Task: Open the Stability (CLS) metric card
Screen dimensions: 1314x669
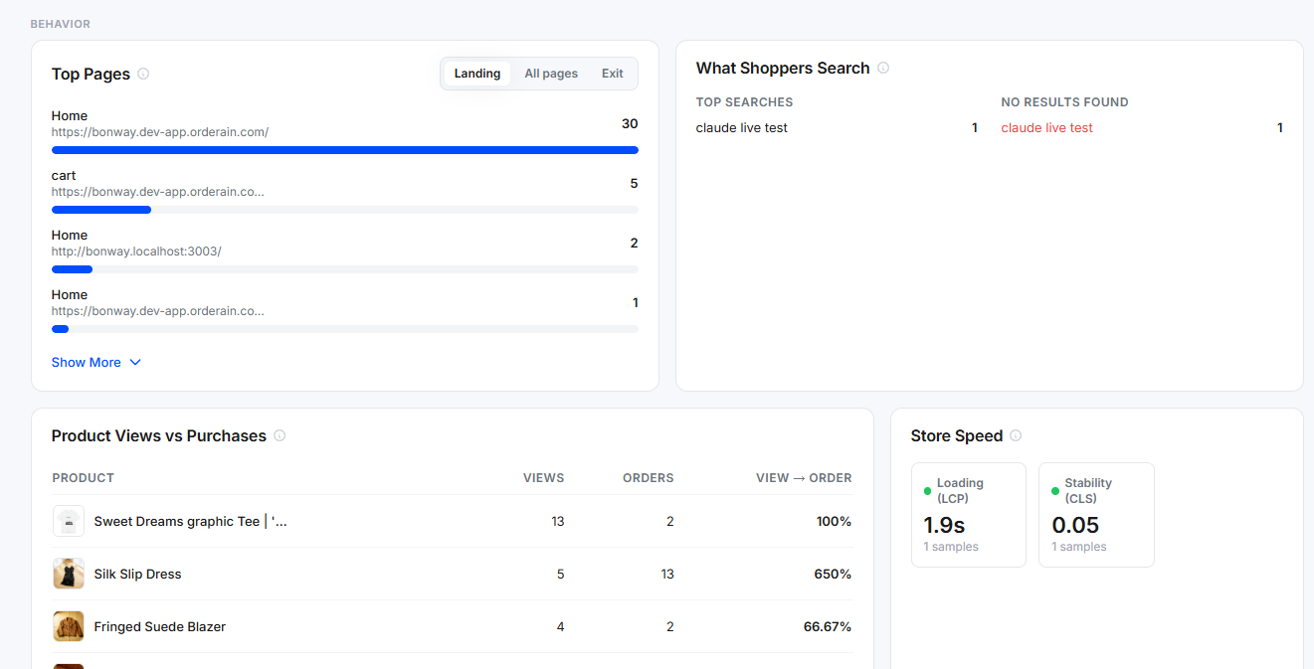Action: 1096,515
